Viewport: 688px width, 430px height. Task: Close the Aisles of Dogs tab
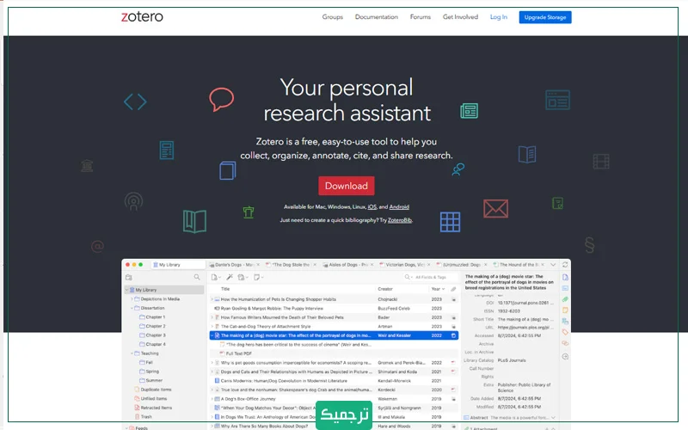click(372, 265)
